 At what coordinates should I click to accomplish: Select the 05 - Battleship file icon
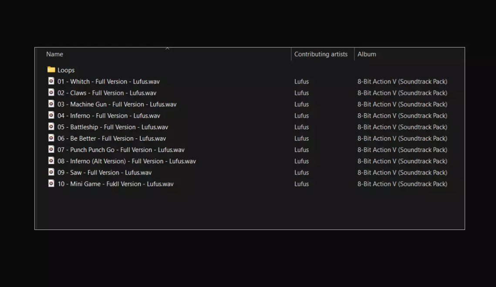click(x=51, y=127)
